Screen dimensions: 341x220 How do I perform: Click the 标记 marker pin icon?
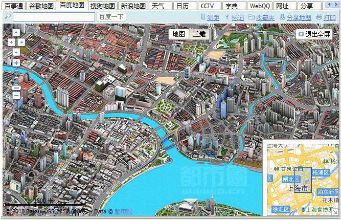(x=227, y=17)
